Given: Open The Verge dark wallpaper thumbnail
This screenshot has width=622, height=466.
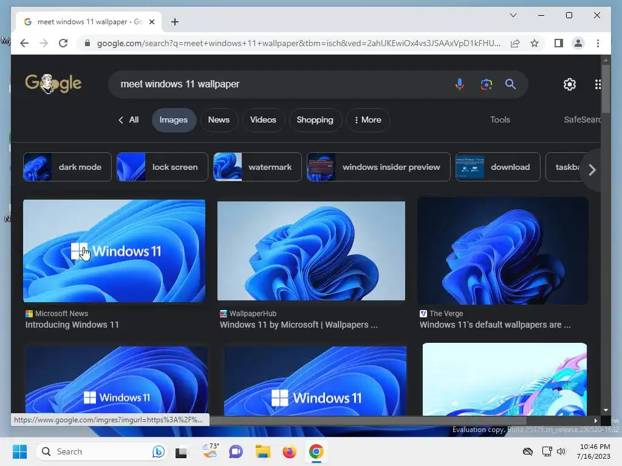Looking at the screenshot, I should pos(503,251).
